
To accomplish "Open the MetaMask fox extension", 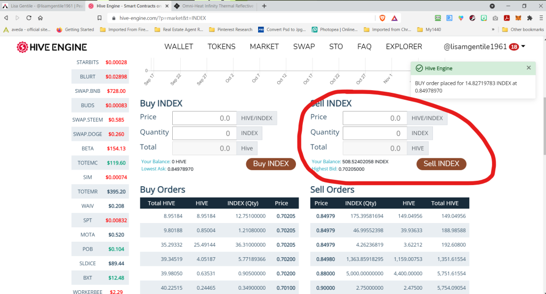I will pos(518,18).
